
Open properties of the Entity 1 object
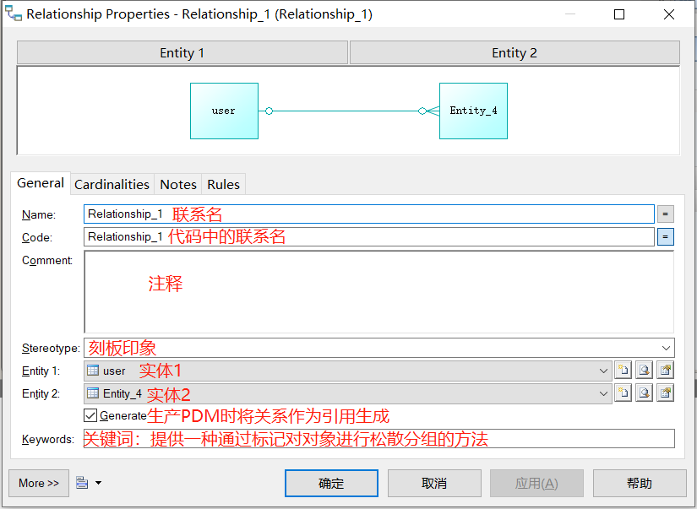pyautogui.click(x=666, y=370)
